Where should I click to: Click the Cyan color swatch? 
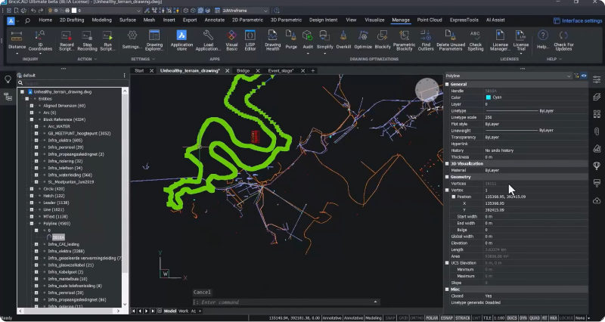[489, 98]
